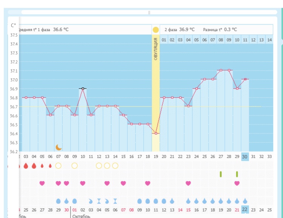283x218 pixels.
Task: Open highlighted calendar date 22
Action: tap(245, 209)
